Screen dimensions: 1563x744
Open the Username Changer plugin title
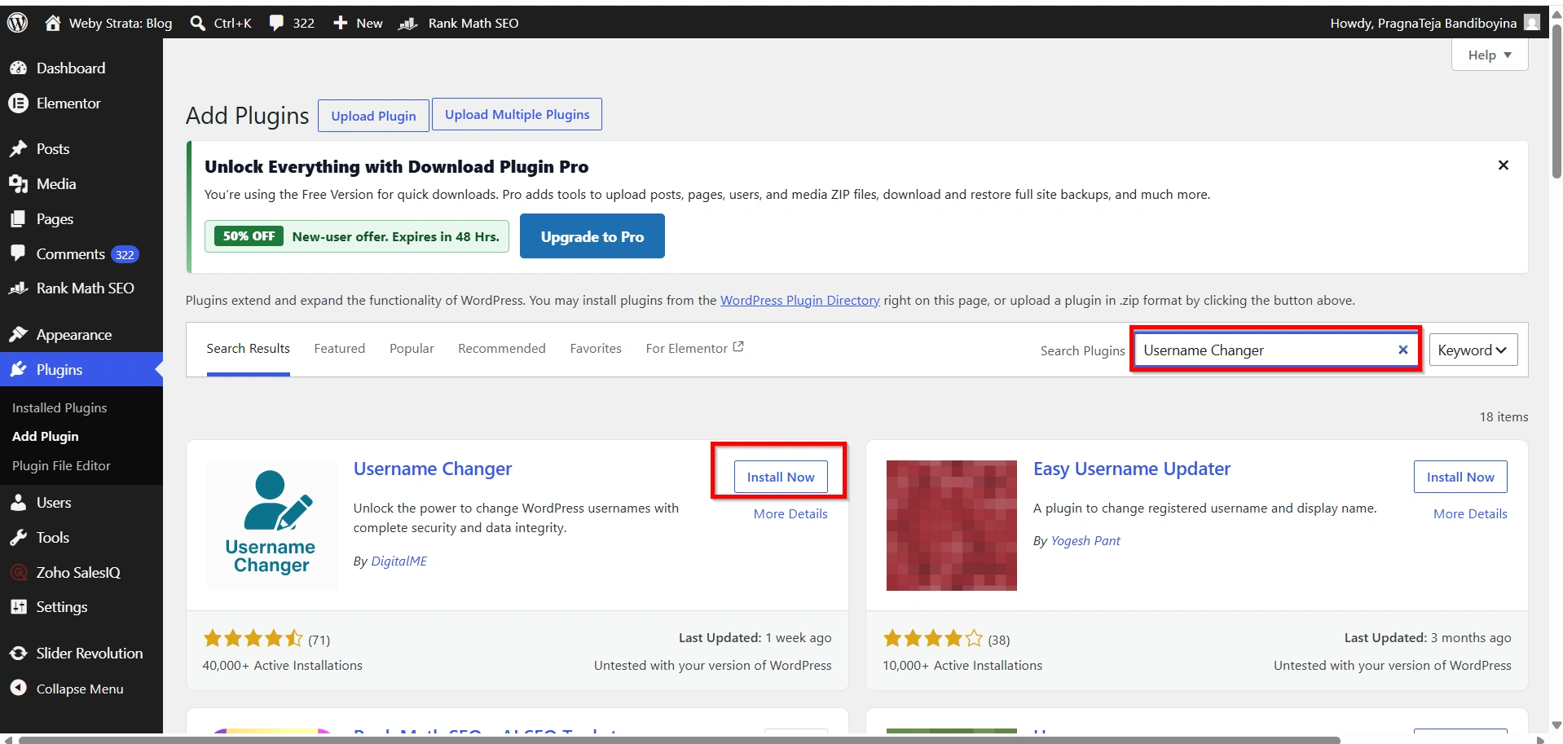433,469
